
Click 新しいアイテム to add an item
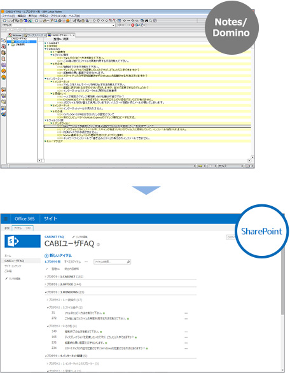click(60, 256)
